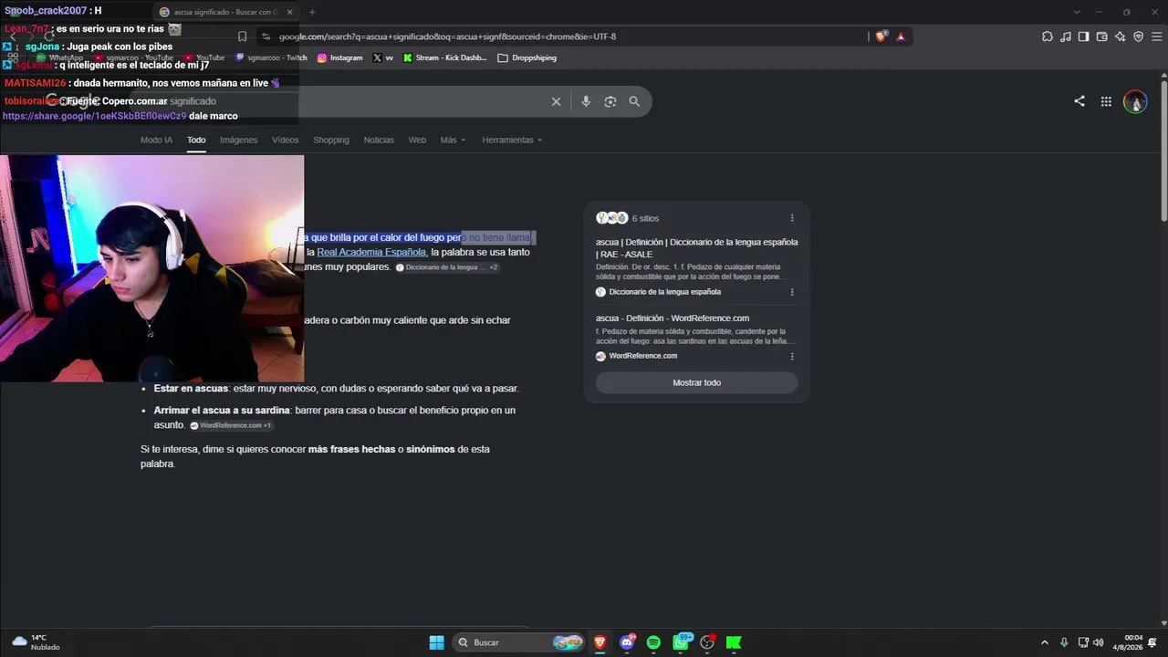The image size is (1168, 657).
Task: Open the options menu beside '6 sitios'
Action: [x=792, y=218]
